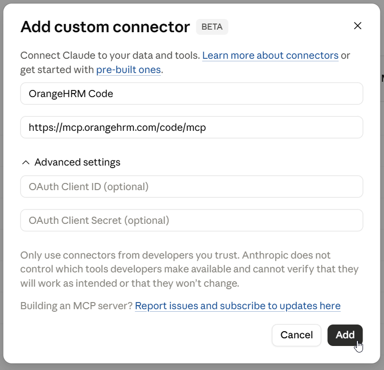
Task: Click the cut-off letter behind the dialog edge
Action: click(x=382, y=79)
